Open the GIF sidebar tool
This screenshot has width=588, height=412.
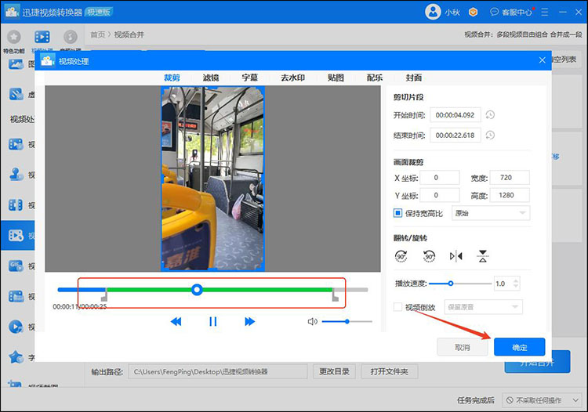16,266
